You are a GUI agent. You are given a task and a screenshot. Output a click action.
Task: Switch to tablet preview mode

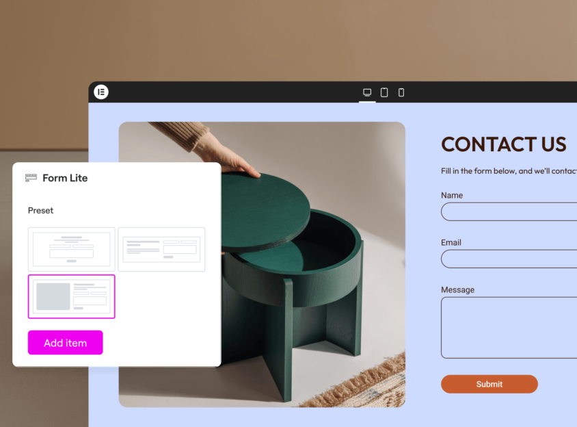tap(384, 92)
